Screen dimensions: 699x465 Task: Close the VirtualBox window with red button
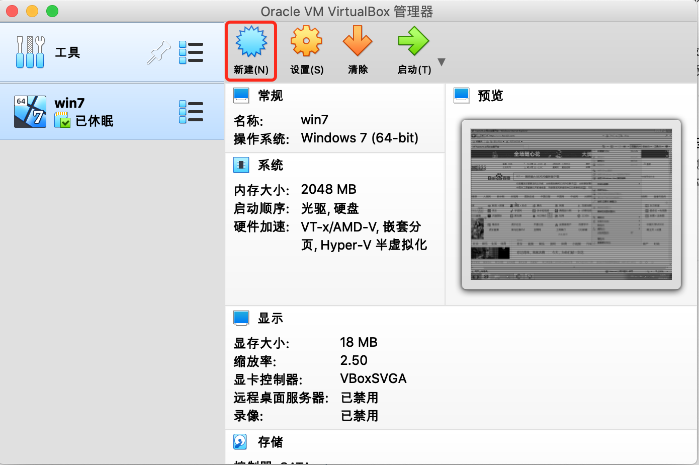tap(12, 11)
